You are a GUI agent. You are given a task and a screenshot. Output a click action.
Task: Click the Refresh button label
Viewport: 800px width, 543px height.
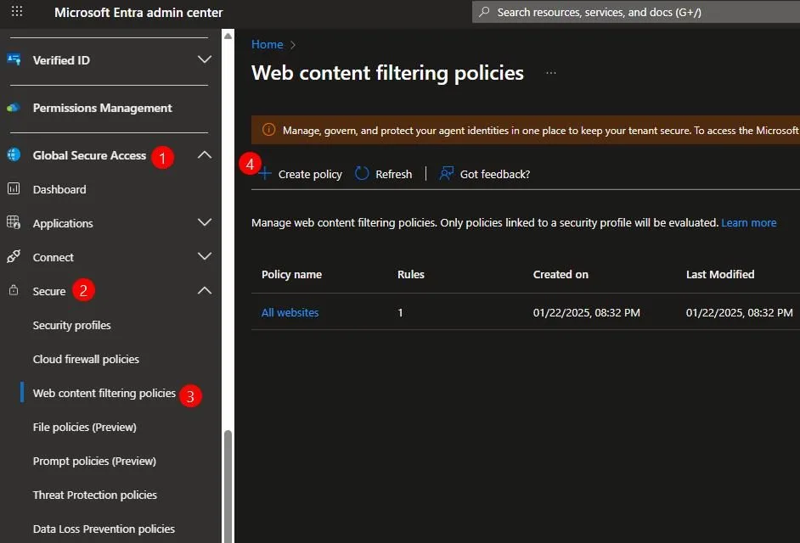pyautogui.click(x=393, y=174)
